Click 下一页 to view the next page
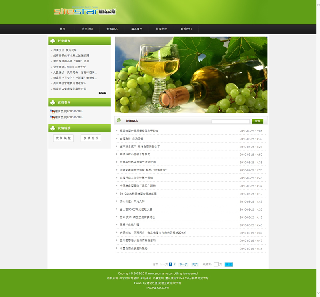This screenshot has width=320, height=297. [183, 264]
